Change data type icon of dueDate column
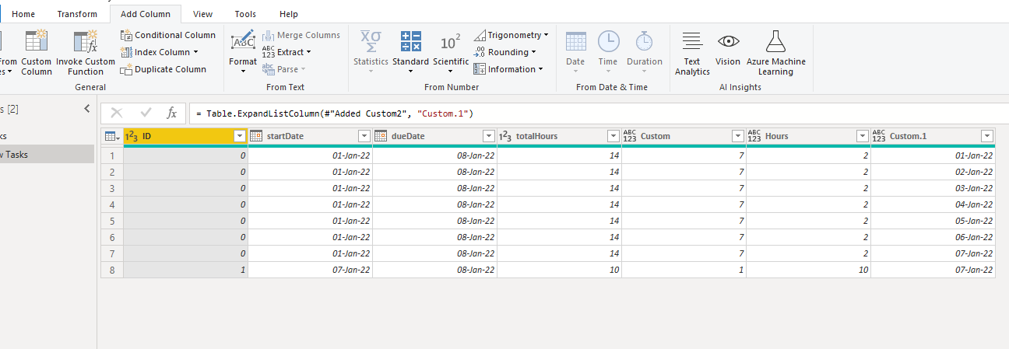Screen dimensions: 1009x349 click(381, 136)
